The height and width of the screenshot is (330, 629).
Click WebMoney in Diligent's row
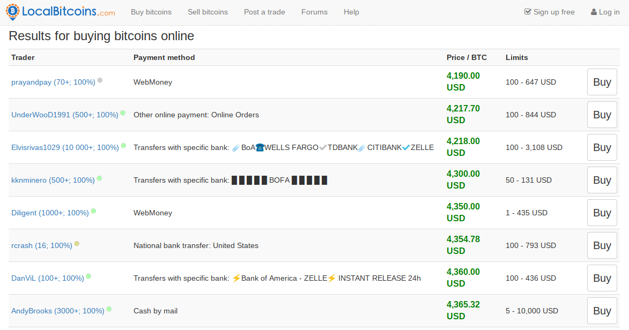pos(153,213)
